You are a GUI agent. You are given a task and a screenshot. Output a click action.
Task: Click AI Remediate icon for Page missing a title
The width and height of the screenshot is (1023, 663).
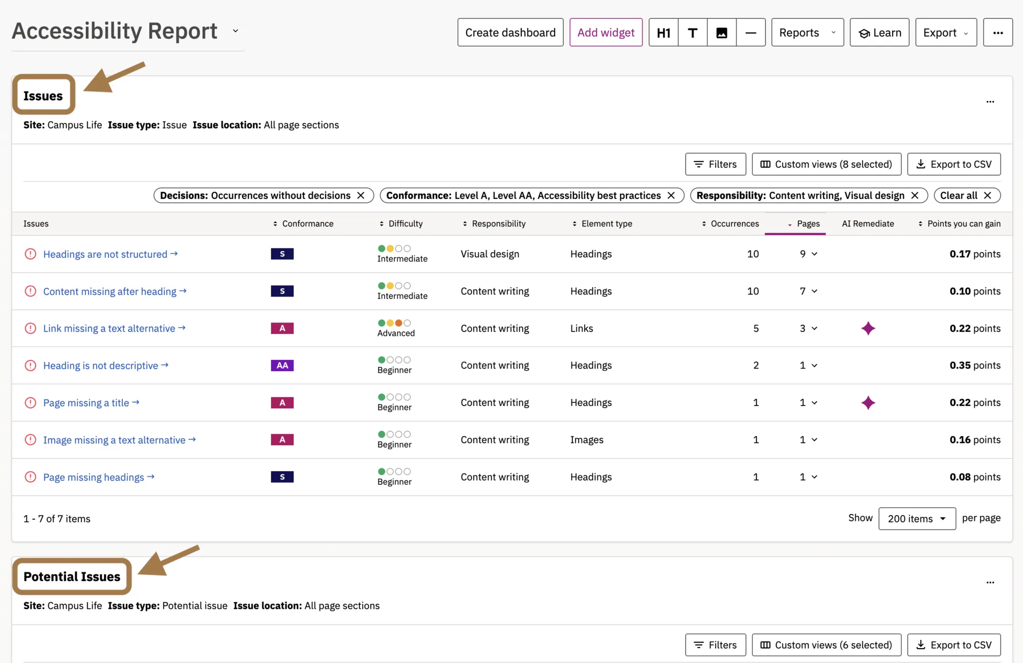pyautogui.click(x=868, y=403)
